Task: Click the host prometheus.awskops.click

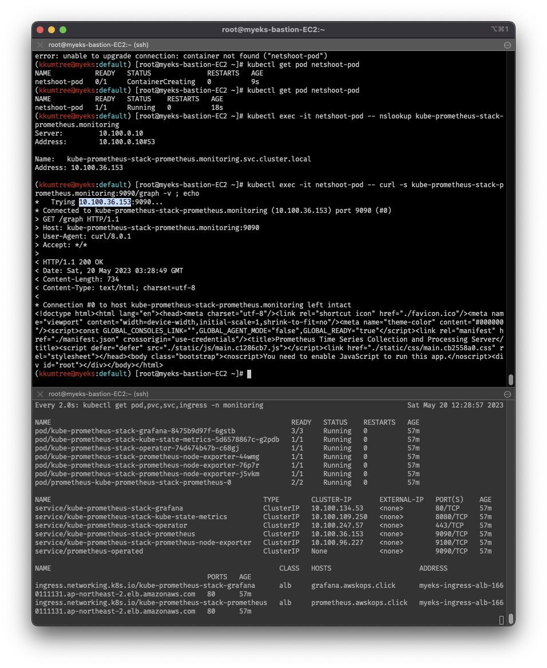Action: [359, 603]
